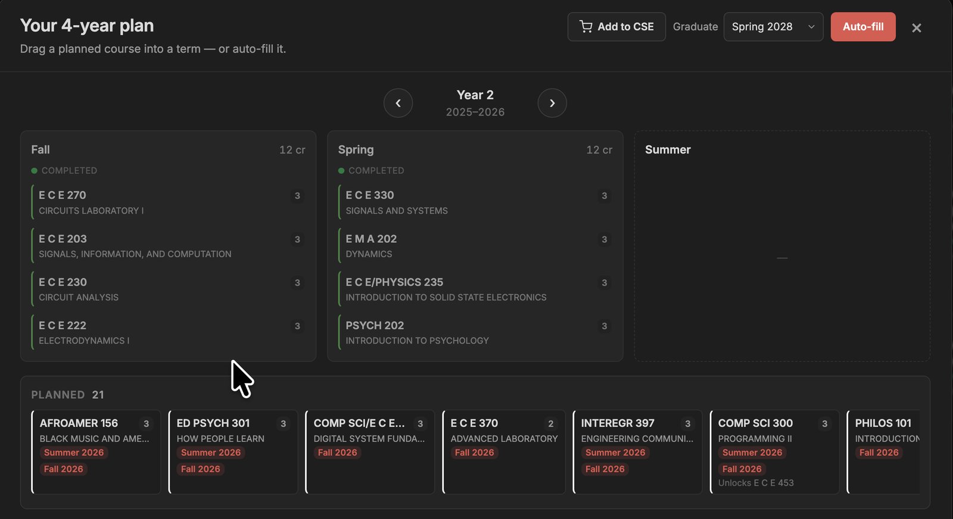This screenshot has width=953, height=519.
Task: Click the E C E 222 Electrodynamics card
Action: [169, 333]
